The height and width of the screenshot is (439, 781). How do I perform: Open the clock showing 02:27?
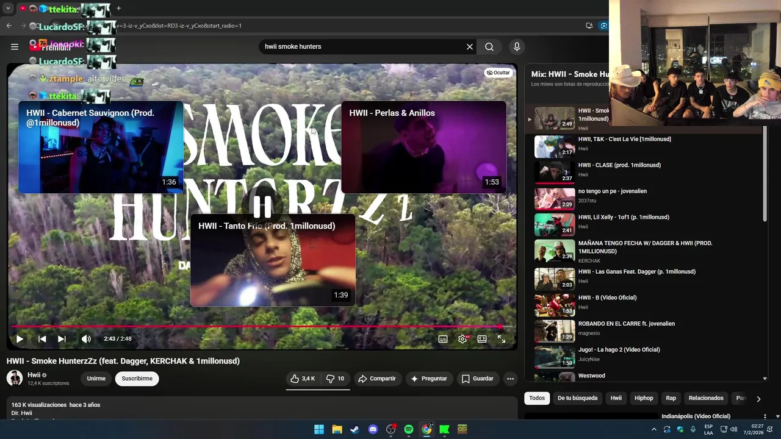tap(754, 429)
